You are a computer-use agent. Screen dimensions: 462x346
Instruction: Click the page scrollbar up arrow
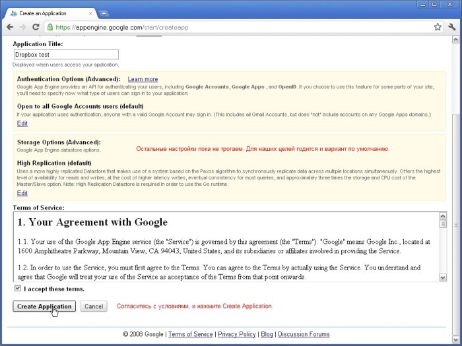455,40
